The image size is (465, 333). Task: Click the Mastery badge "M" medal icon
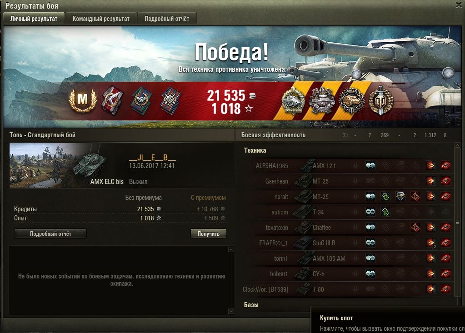pyautogui.click(x=83, y=100)
